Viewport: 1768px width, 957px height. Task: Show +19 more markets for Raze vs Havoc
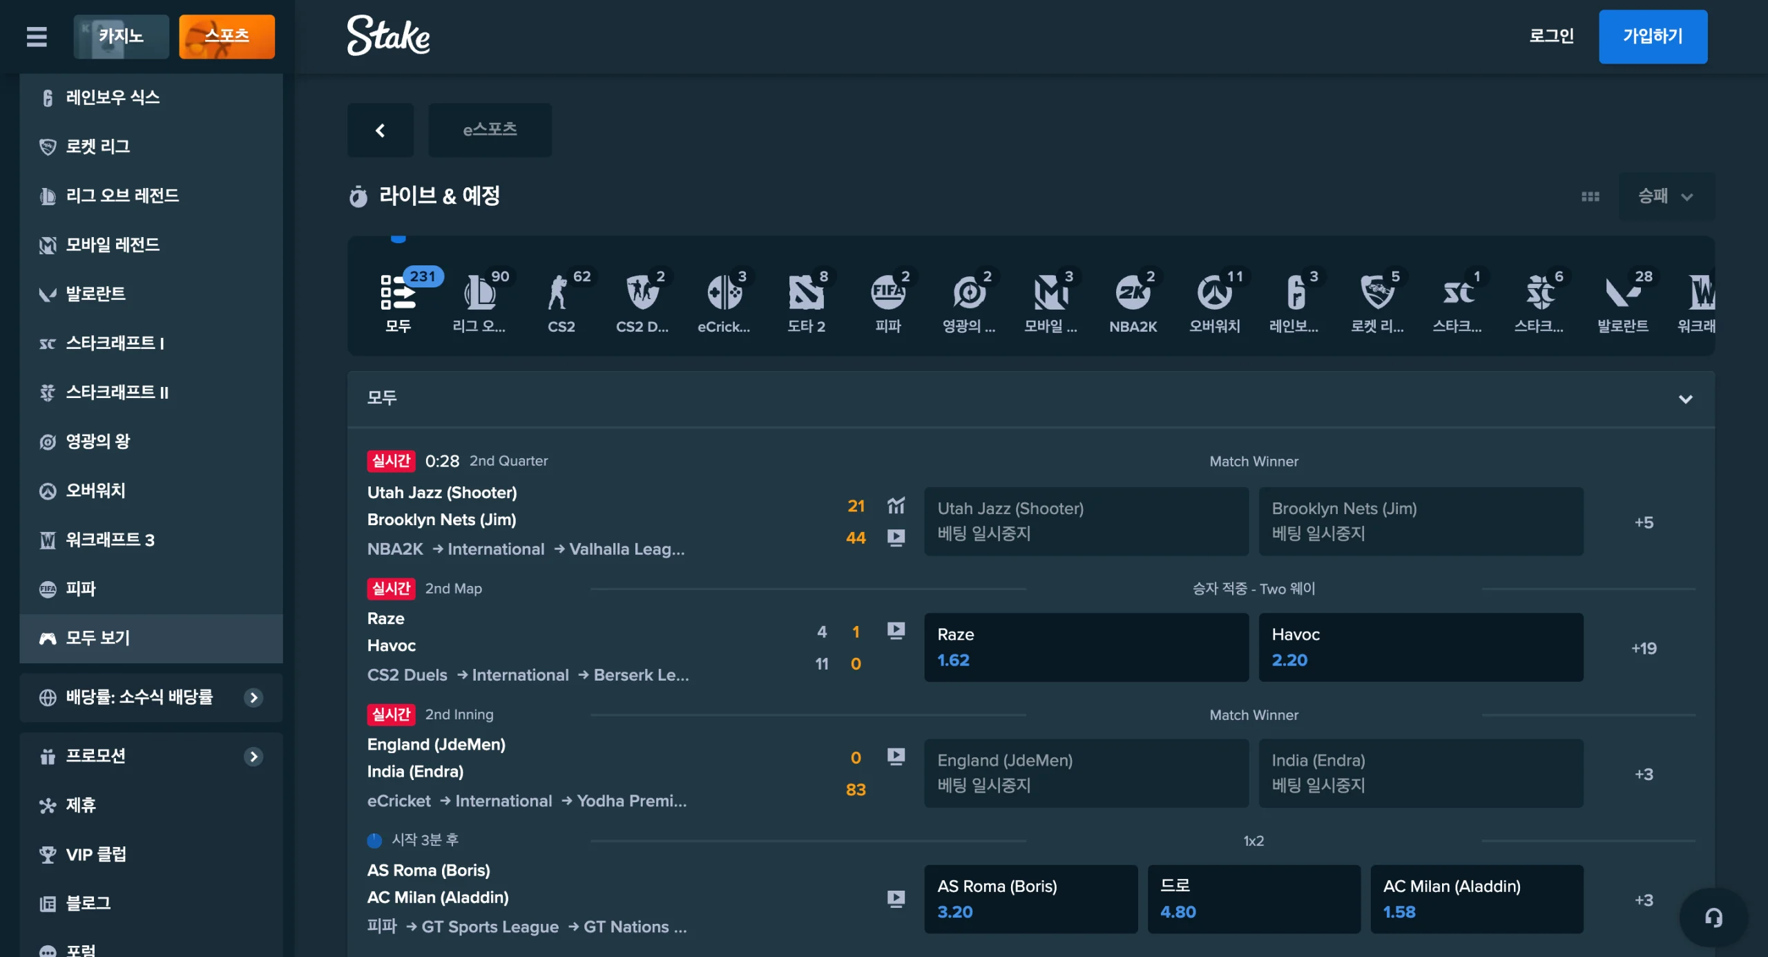point(1644,648)
